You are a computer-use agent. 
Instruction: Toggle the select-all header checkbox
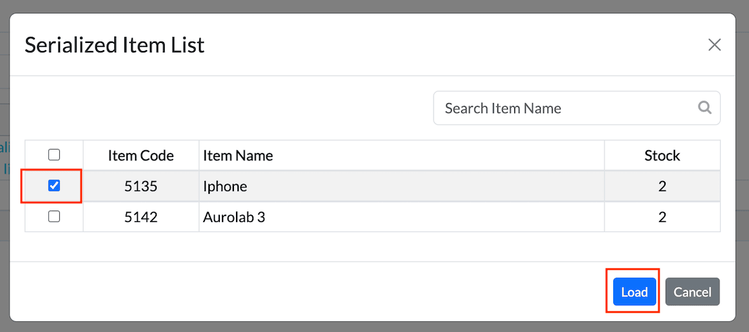point(54,155)
